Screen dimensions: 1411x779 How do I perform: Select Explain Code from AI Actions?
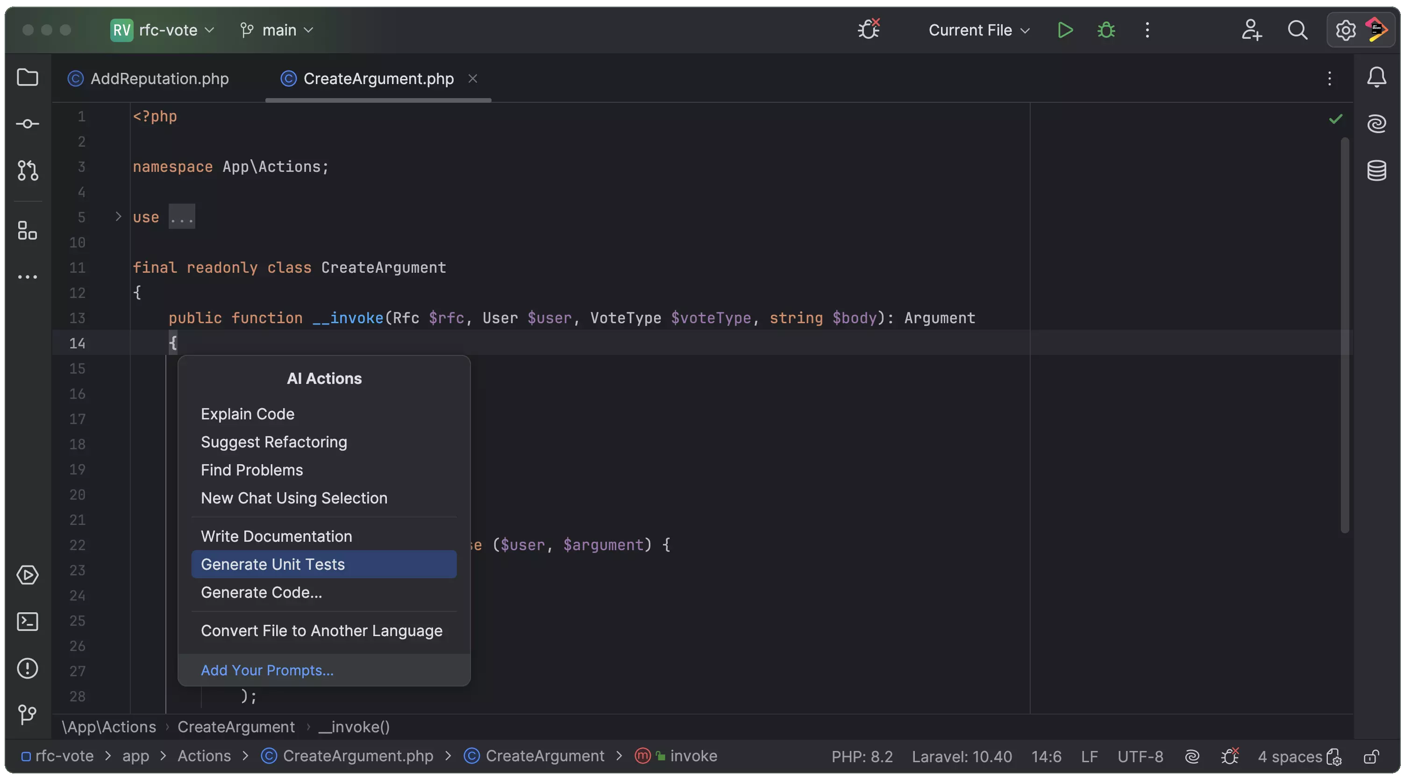[248, 414]
